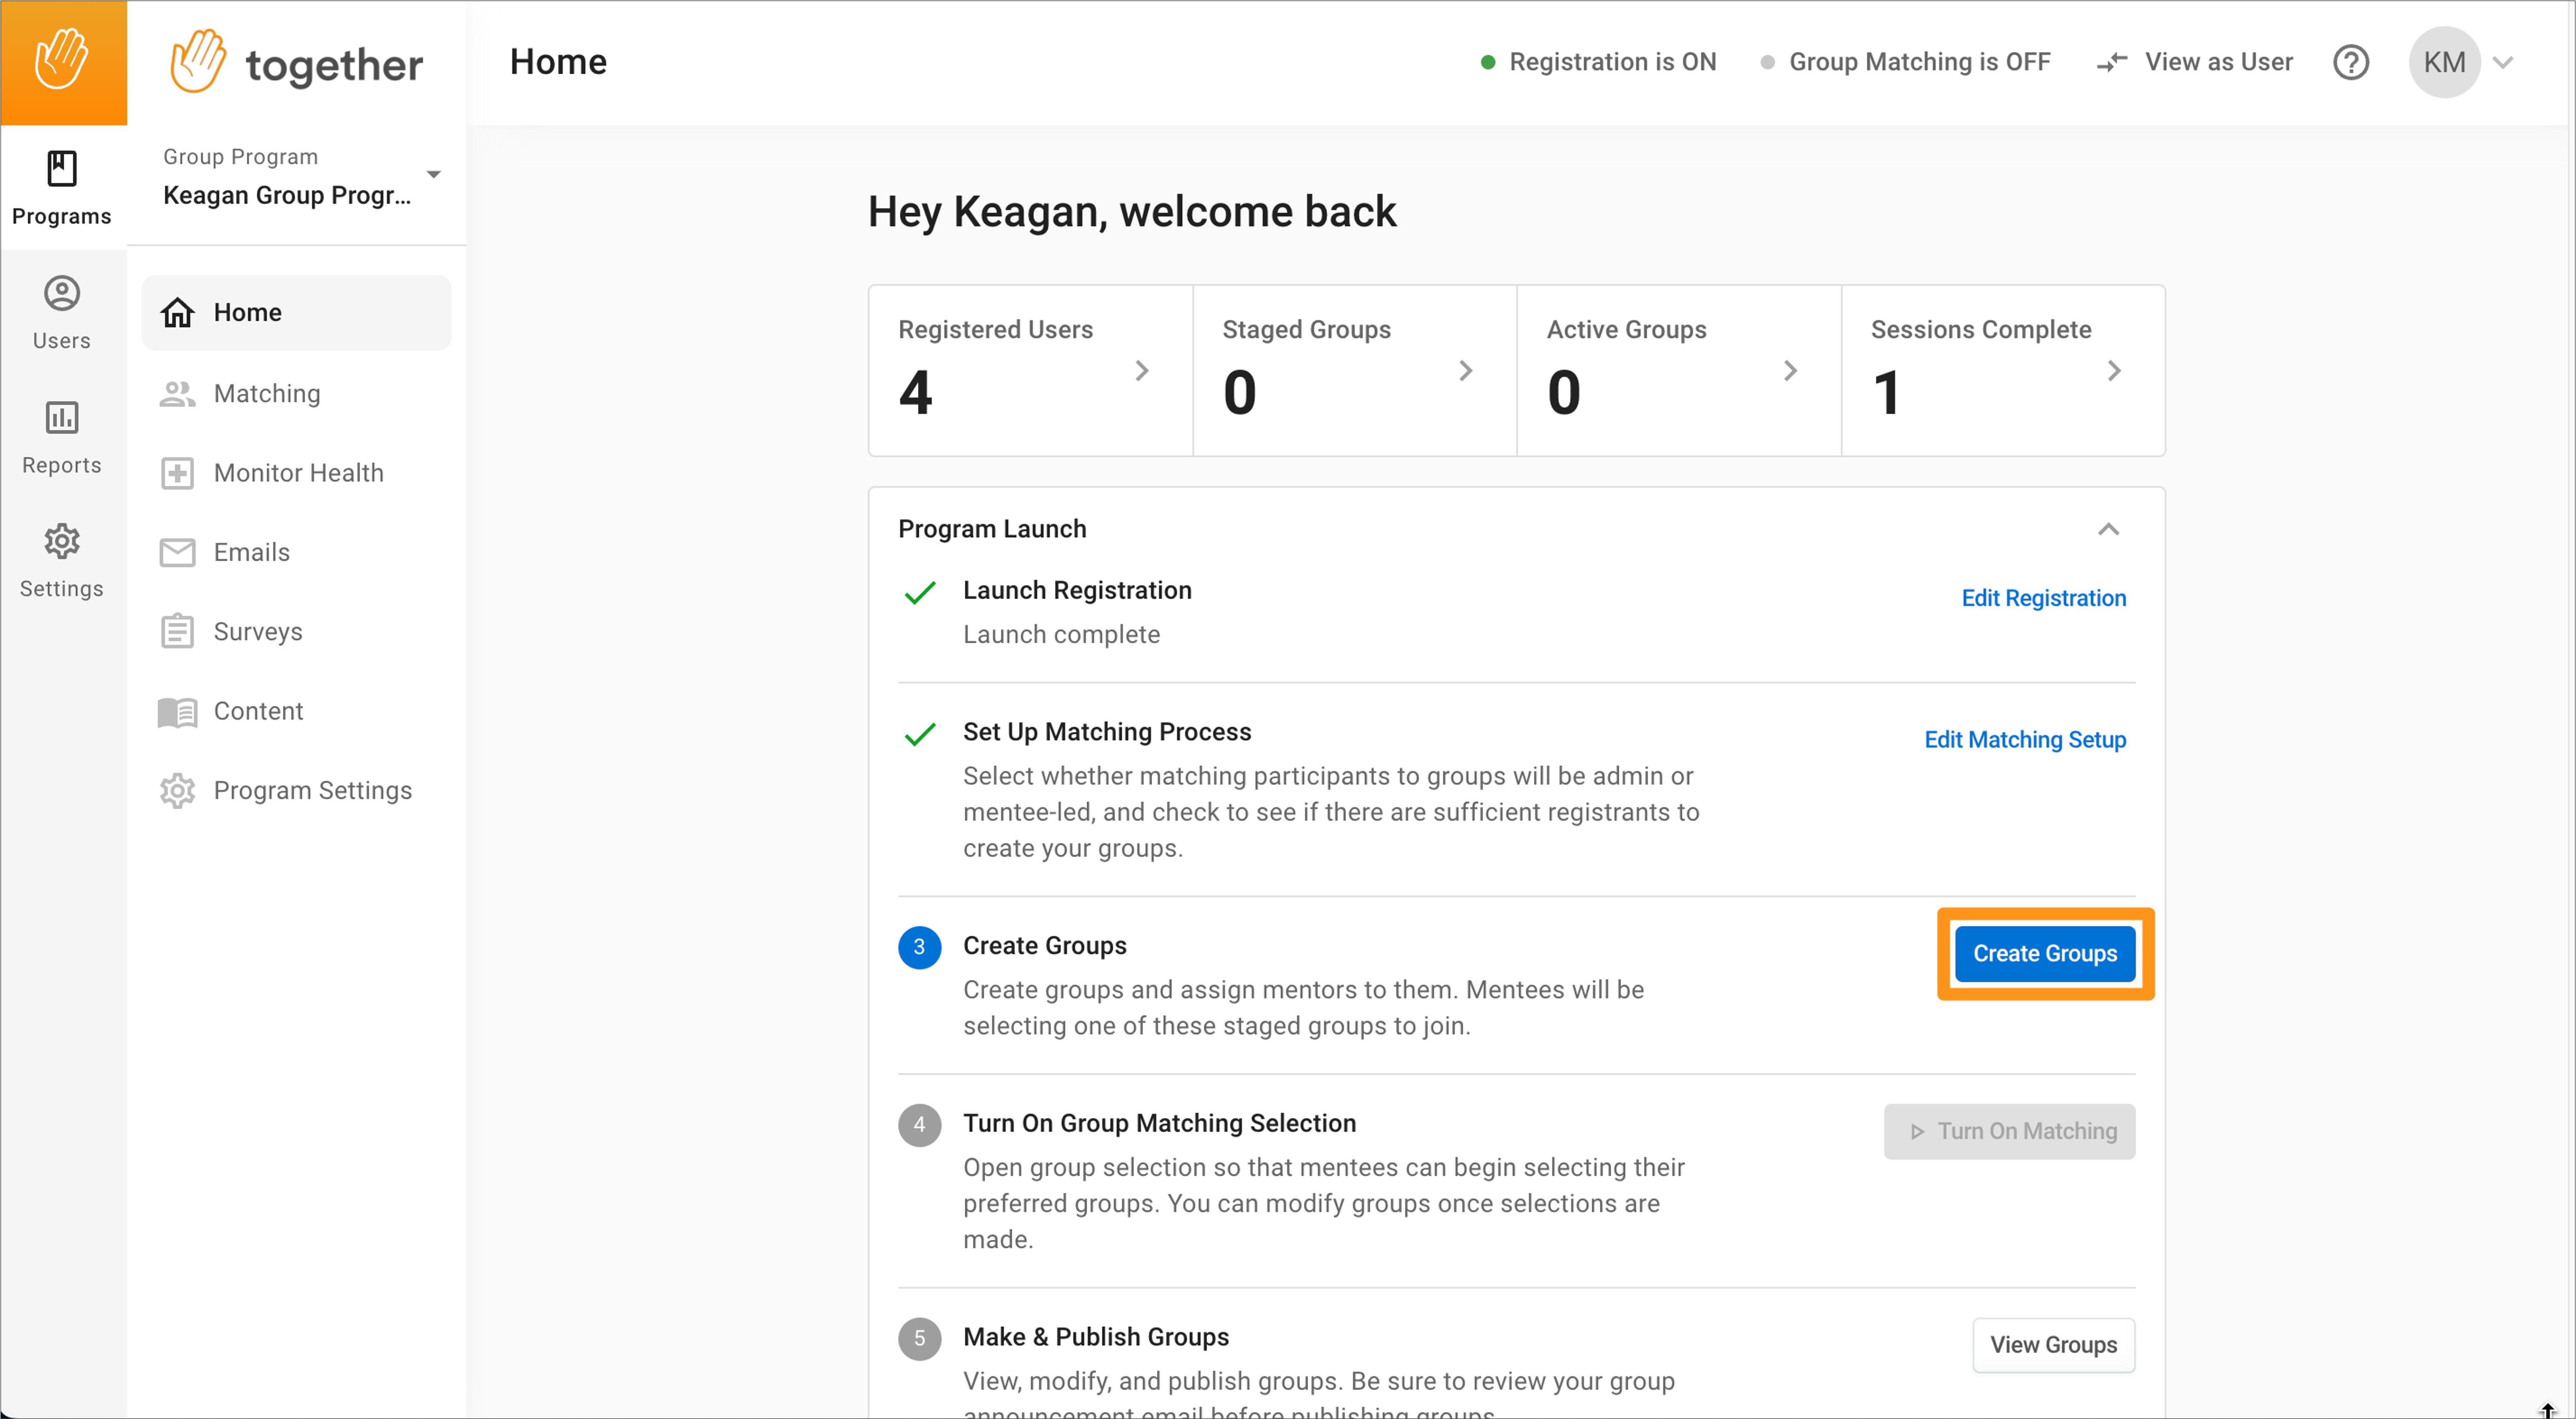2576x1419 pixels.
Task: Click the Turn On Matching button
Action: [x=2009, y=1131]
